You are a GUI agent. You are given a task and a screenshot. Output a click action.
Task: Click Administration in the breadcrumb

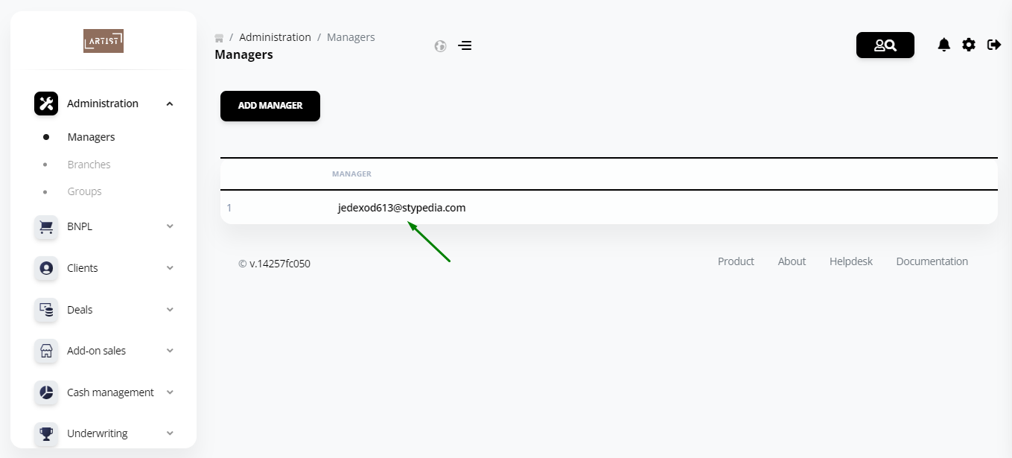[x=275, y=37]
